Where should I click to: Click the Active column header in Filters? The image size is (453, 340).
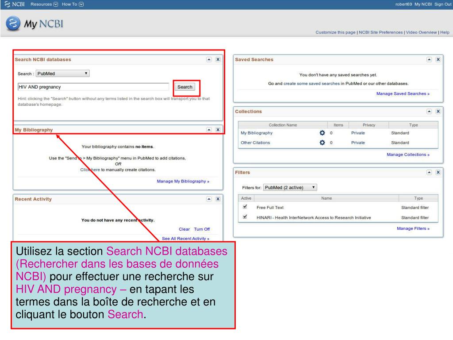[246, 198]
